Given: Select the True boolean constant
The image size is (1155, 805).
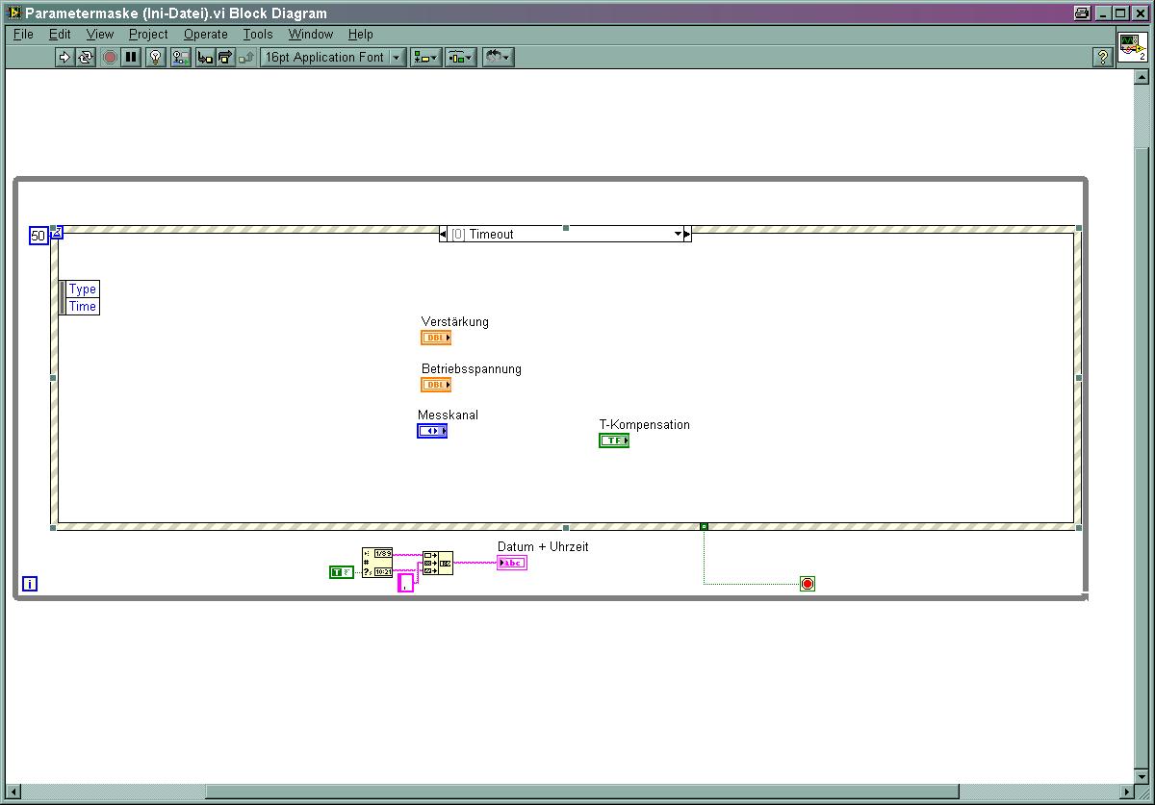Looking at the screenshot, I should tap(342, 572).
